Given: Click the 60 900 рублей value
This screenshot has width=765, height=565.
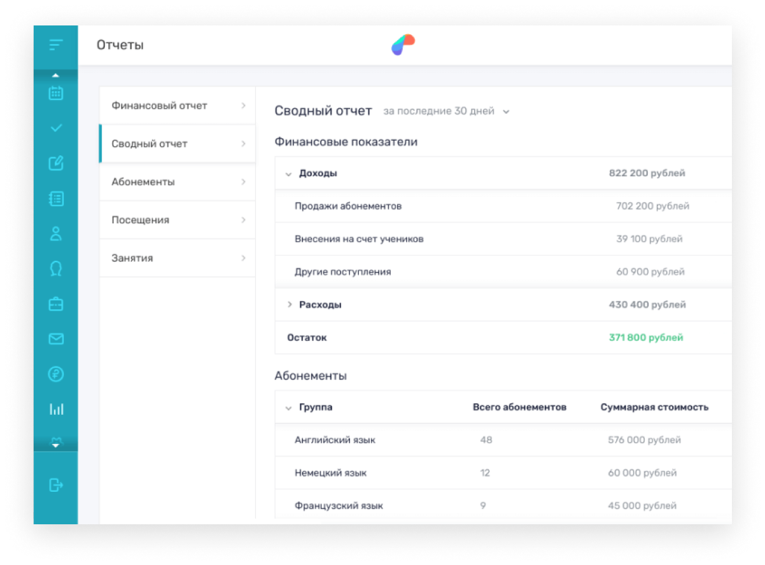Looking at the screenshot, I should (x=650, y=272).
